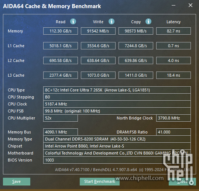Start Benchmark button
Screen dimensions: 199x191
(100, 181)
